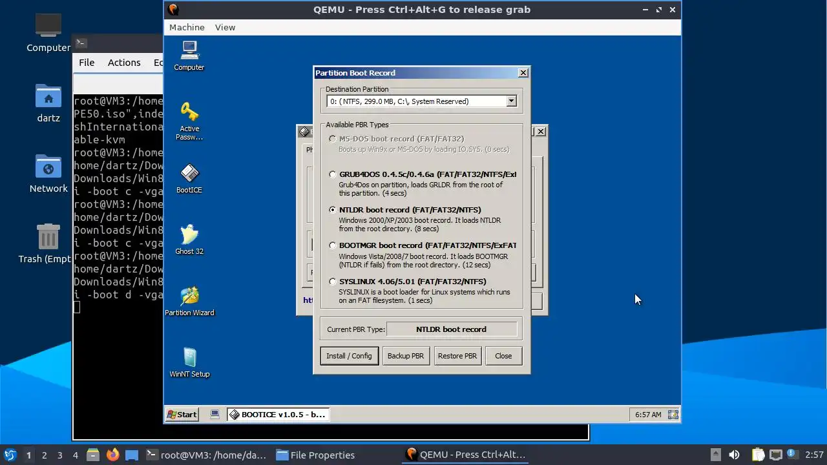Switch to File Properties task in panel
The width and height of the screenshot is (827, 465).
tap(315, 455)
